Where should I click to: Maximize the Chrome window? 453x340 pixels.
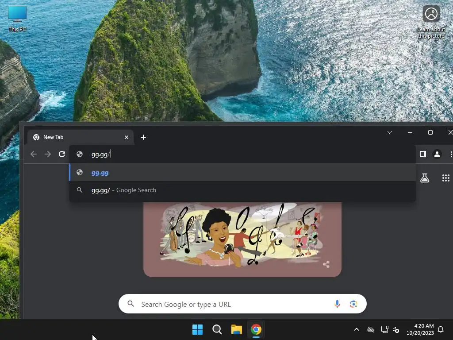[x=430, y=132]
